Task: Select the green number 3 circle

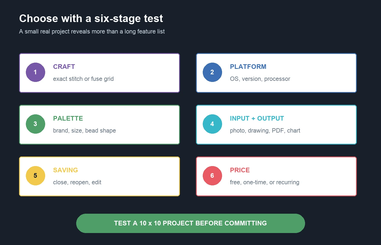Action: [x=35, y=124]
